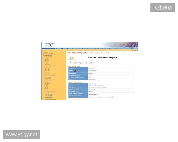Click the MaxCompute software version value
The image size is (178, 142).
point(93,94)
